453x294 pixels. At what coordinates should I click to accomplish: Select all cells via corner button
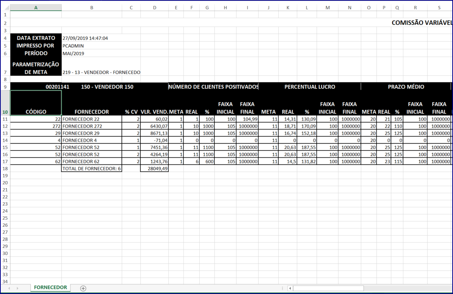point(5,7)
